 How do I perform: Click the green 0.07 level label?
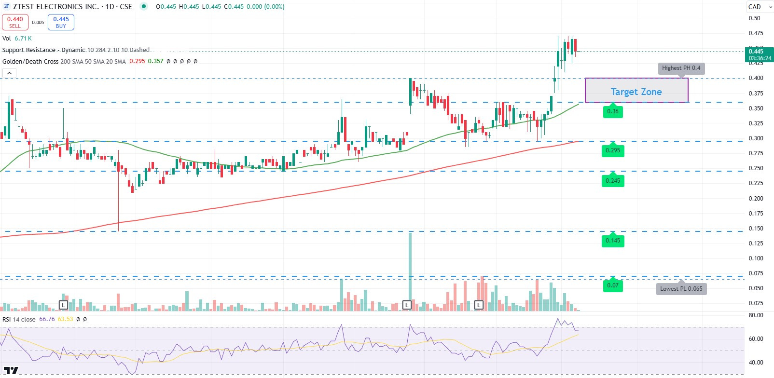613,285
